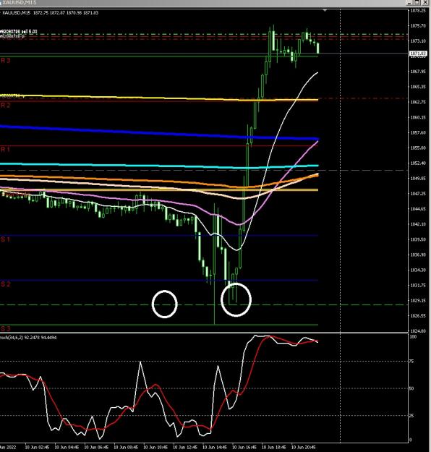Click the 1852.40 price scale value

click(418, 163)
